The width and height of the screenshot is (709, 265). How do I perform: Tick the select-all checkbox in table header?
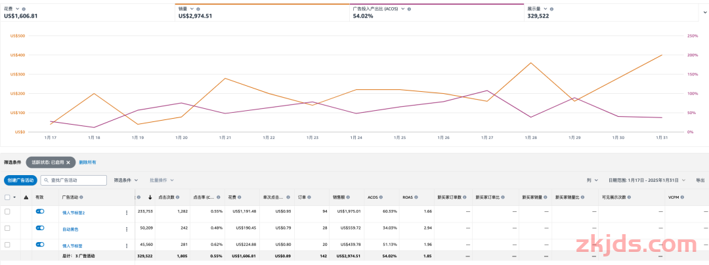coord(7,197)
